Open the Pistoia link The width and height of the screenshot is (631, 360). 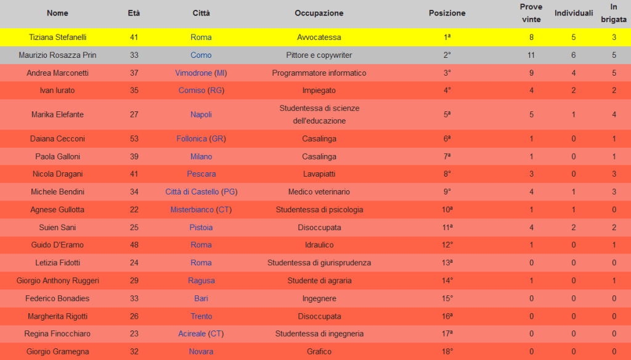coord(201,228)
